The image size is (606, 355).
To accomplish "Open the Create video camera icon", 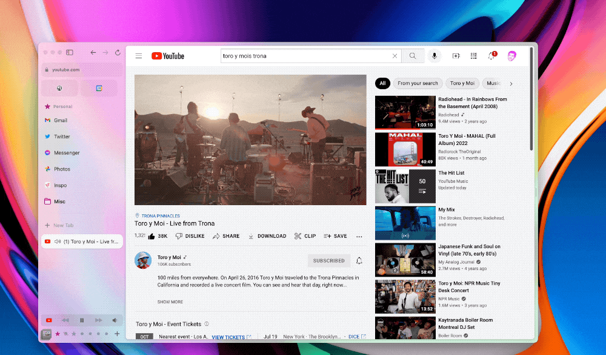I will (x=456, y=56).
